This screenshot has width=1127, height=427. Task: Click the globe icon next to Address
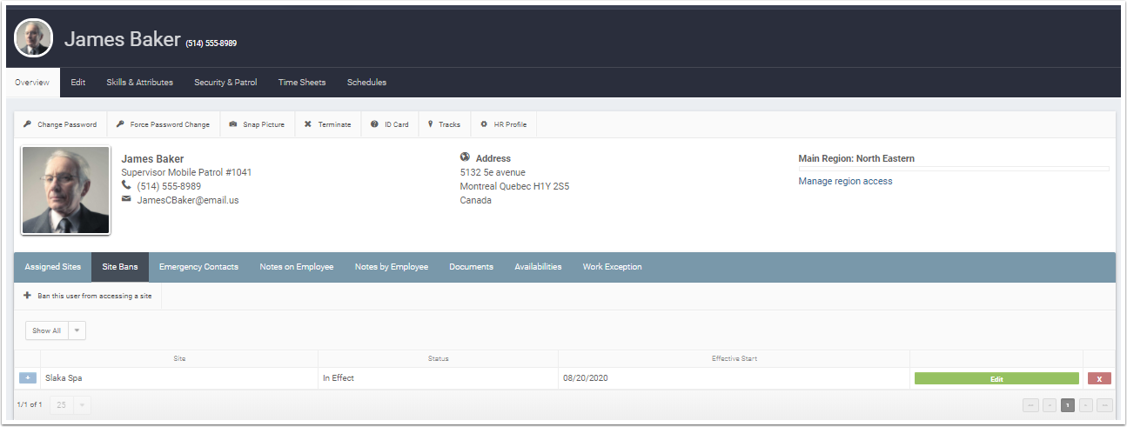coord(465,158)
